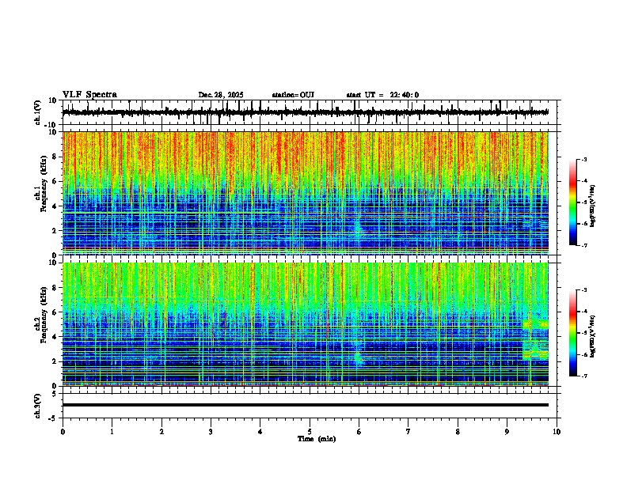Click inside the ch.2 spectrogram panel
627x484 pixels.
coord(306,324)
